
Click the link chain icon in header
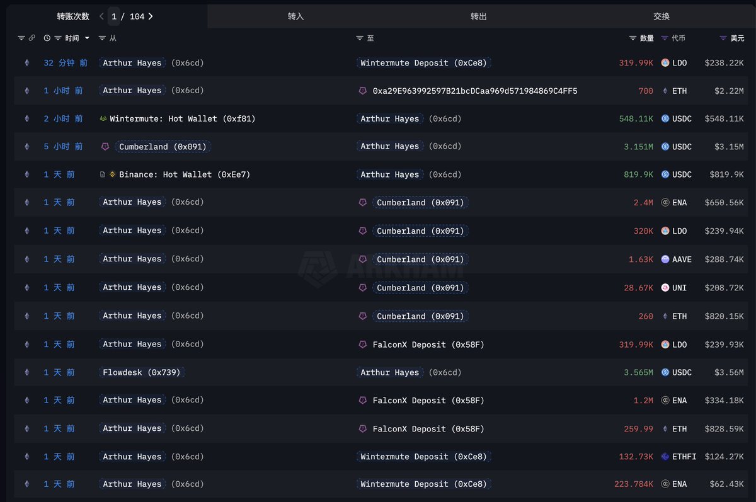[x=31, y=38]
